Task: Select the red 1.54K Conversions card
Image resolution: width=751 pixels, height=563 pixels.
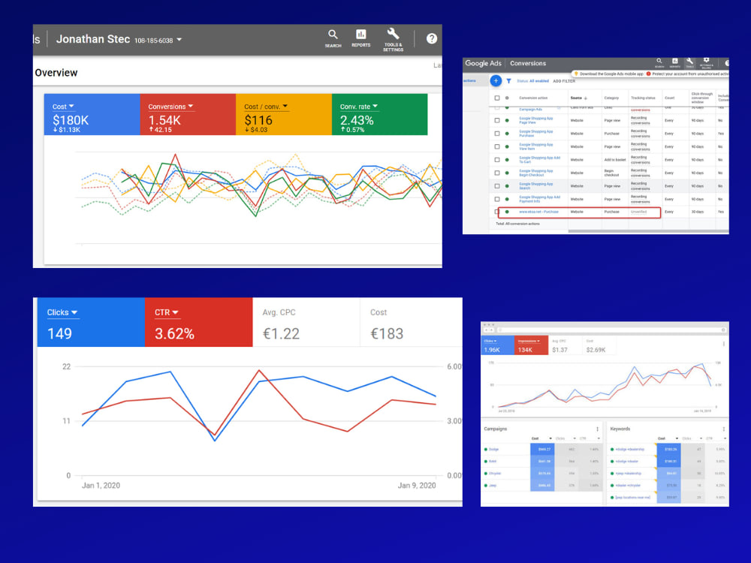Action: (x=188, y=114)
